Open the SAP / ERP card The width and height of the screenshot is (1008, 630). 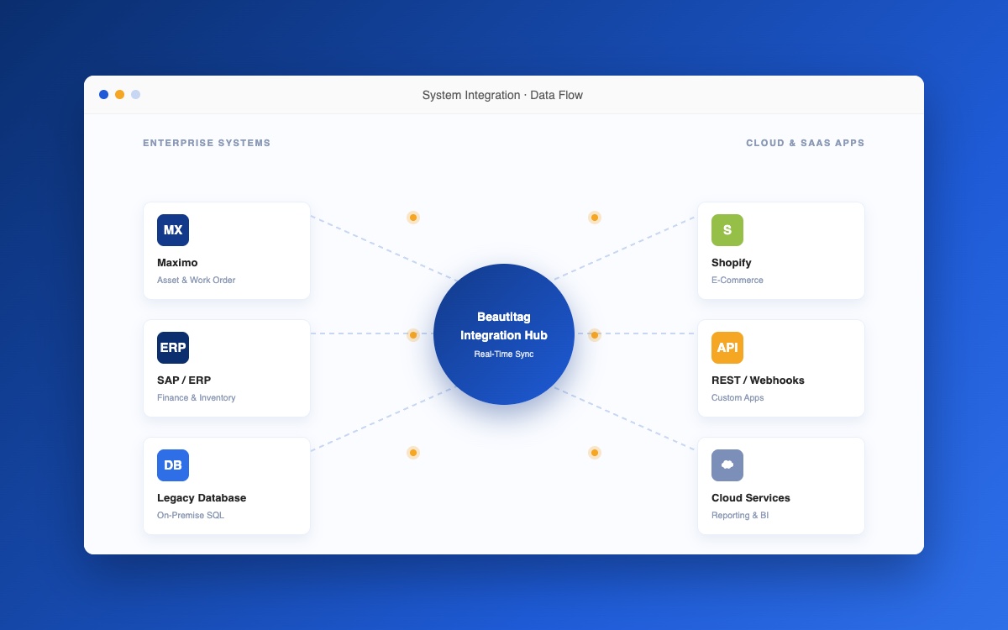pyautogui.click(x=227, y=368)
